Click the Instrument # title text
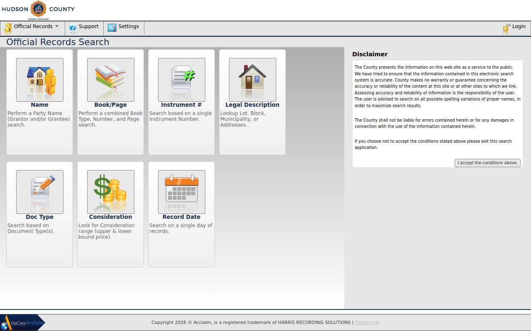 [x=181, y=105]
